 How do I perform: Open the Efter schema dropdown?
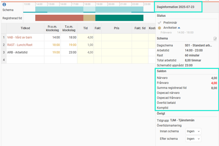193,139
